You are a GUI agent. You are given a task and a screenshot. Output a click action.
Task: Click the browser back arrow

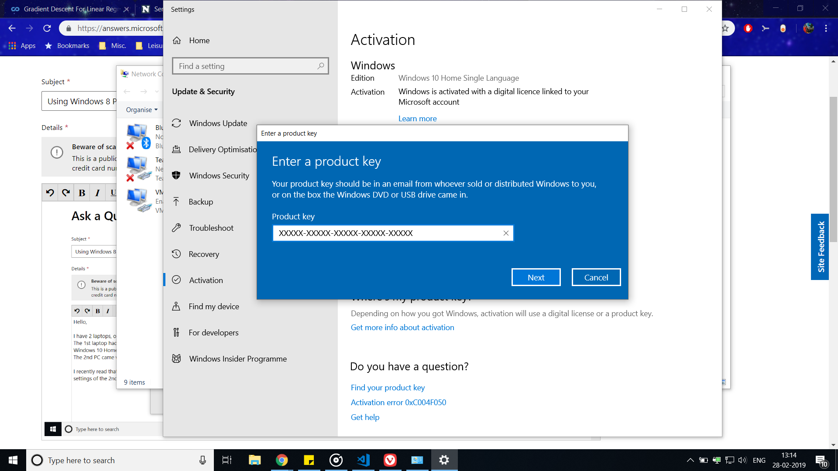(x=12, y=28)
